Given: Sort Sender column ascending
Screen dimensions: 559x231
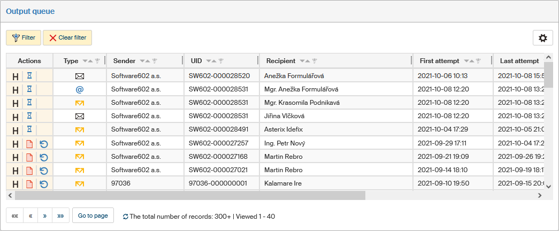Looking at the screenshot, I should pyautogui.click(x=148, y=61).
